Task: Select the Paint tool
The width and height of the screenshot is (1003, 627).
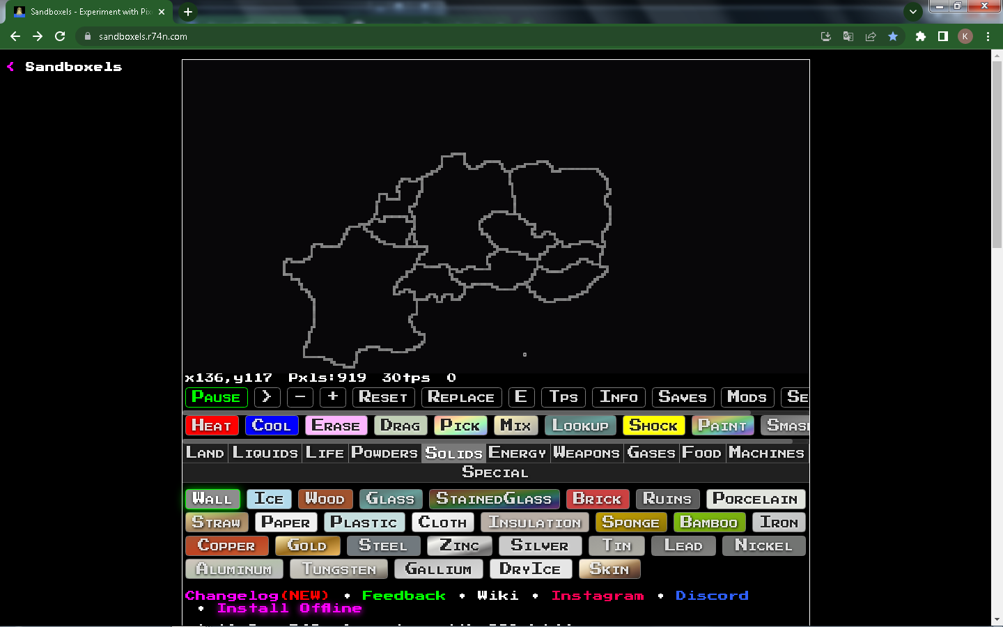Action: (x=722, y=426)
